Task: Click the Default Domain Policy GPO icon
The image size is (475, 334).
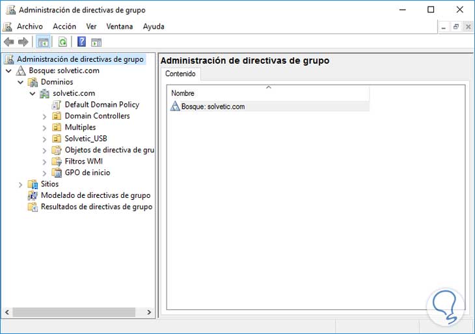Action: [57, 105]
